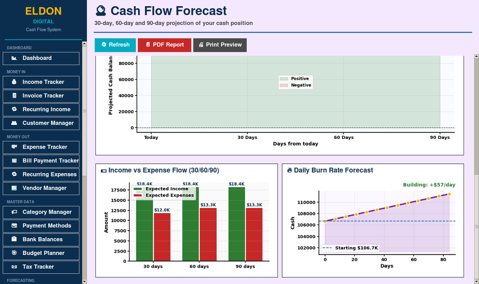Click the Dashboard chart icon in sidebar

tap(14, 58)
